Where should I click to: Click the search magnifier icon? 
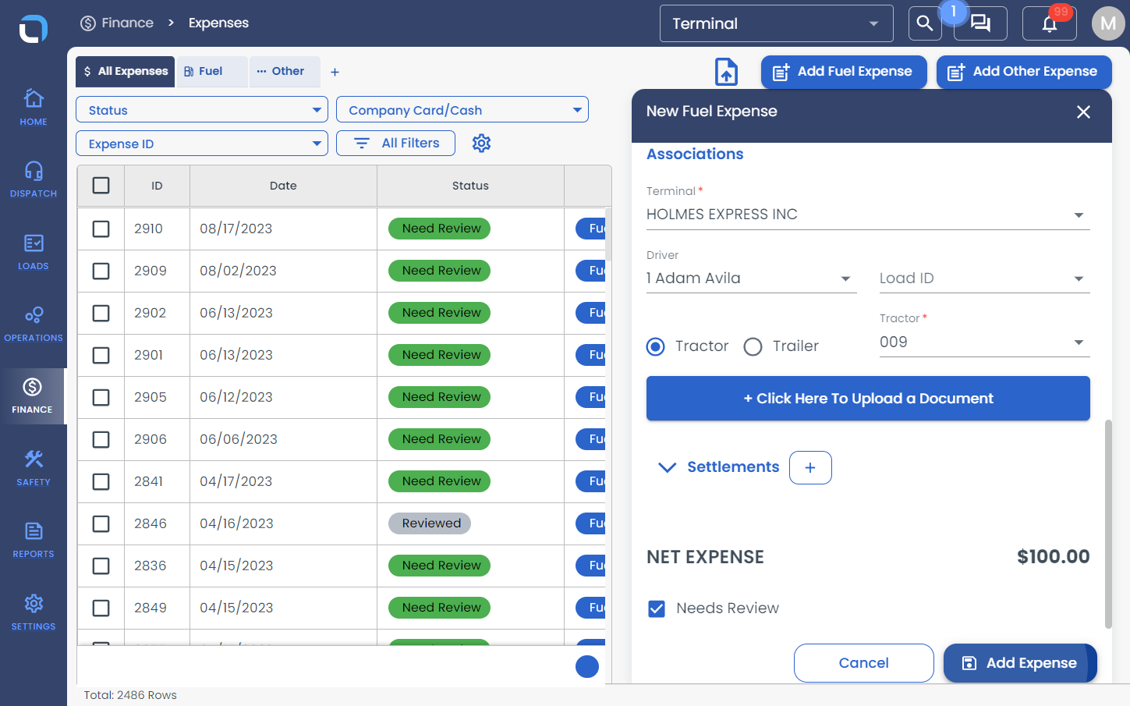pos(925,23)
